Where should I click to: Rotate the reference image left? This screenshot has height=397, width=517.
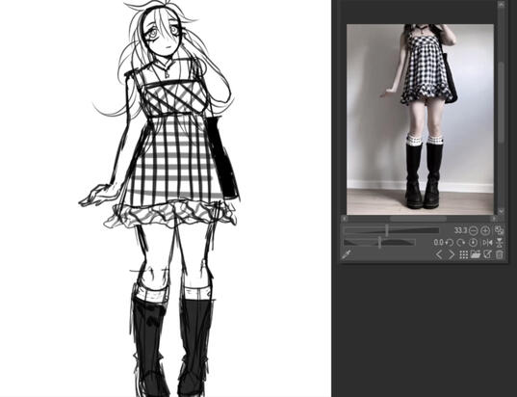click(x=449, y=243)
